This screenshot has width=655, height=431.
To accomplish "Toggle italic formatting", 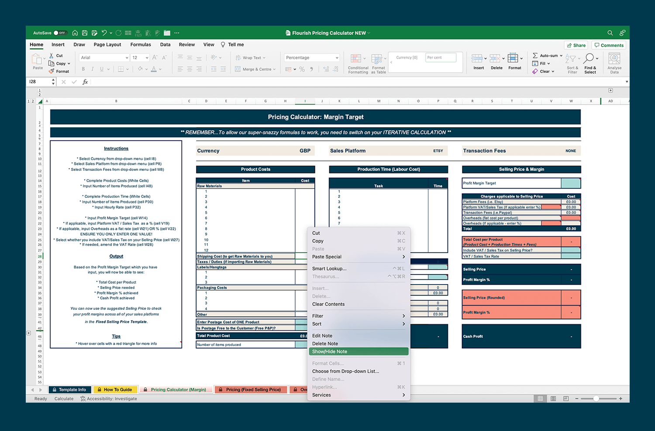I will coord(92,69).
